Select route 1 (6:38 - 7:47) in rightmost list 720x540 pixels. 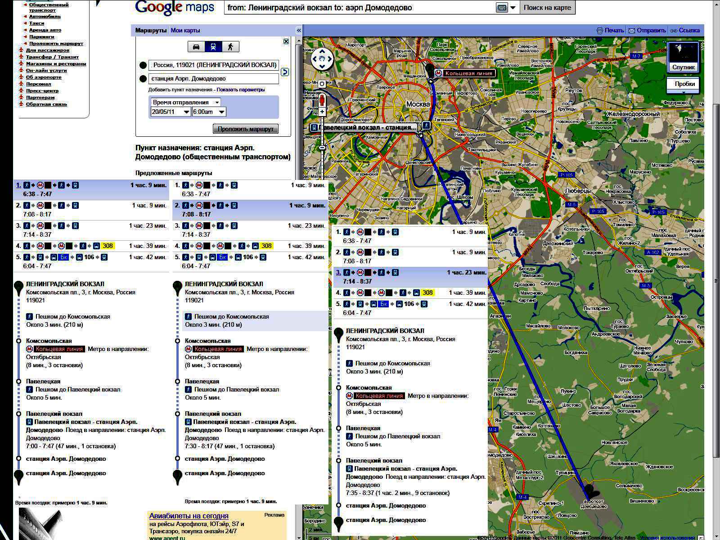pos(410,236)
